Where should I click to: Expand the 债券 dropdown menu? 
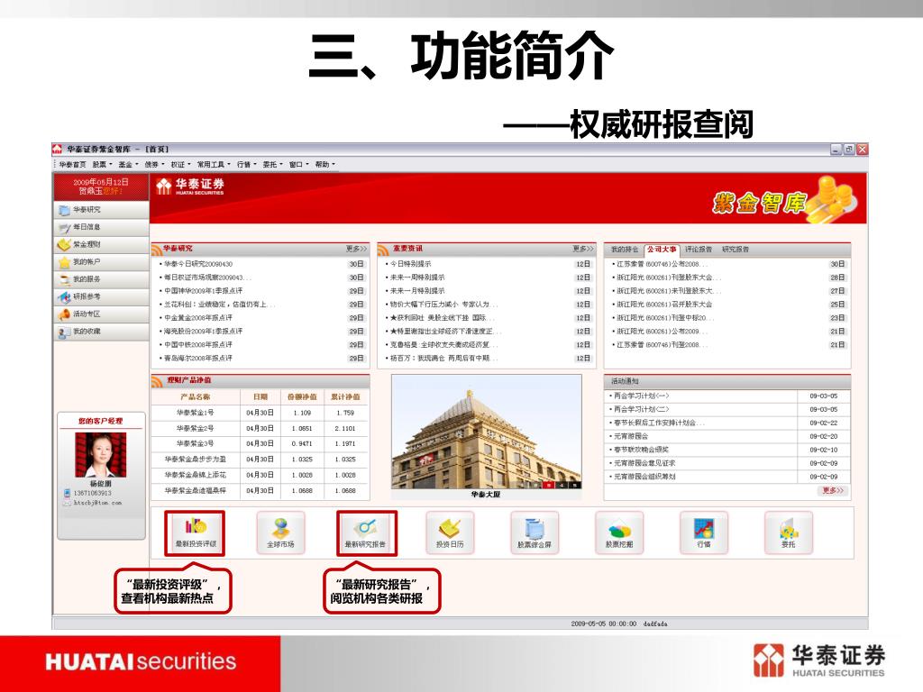154,165
